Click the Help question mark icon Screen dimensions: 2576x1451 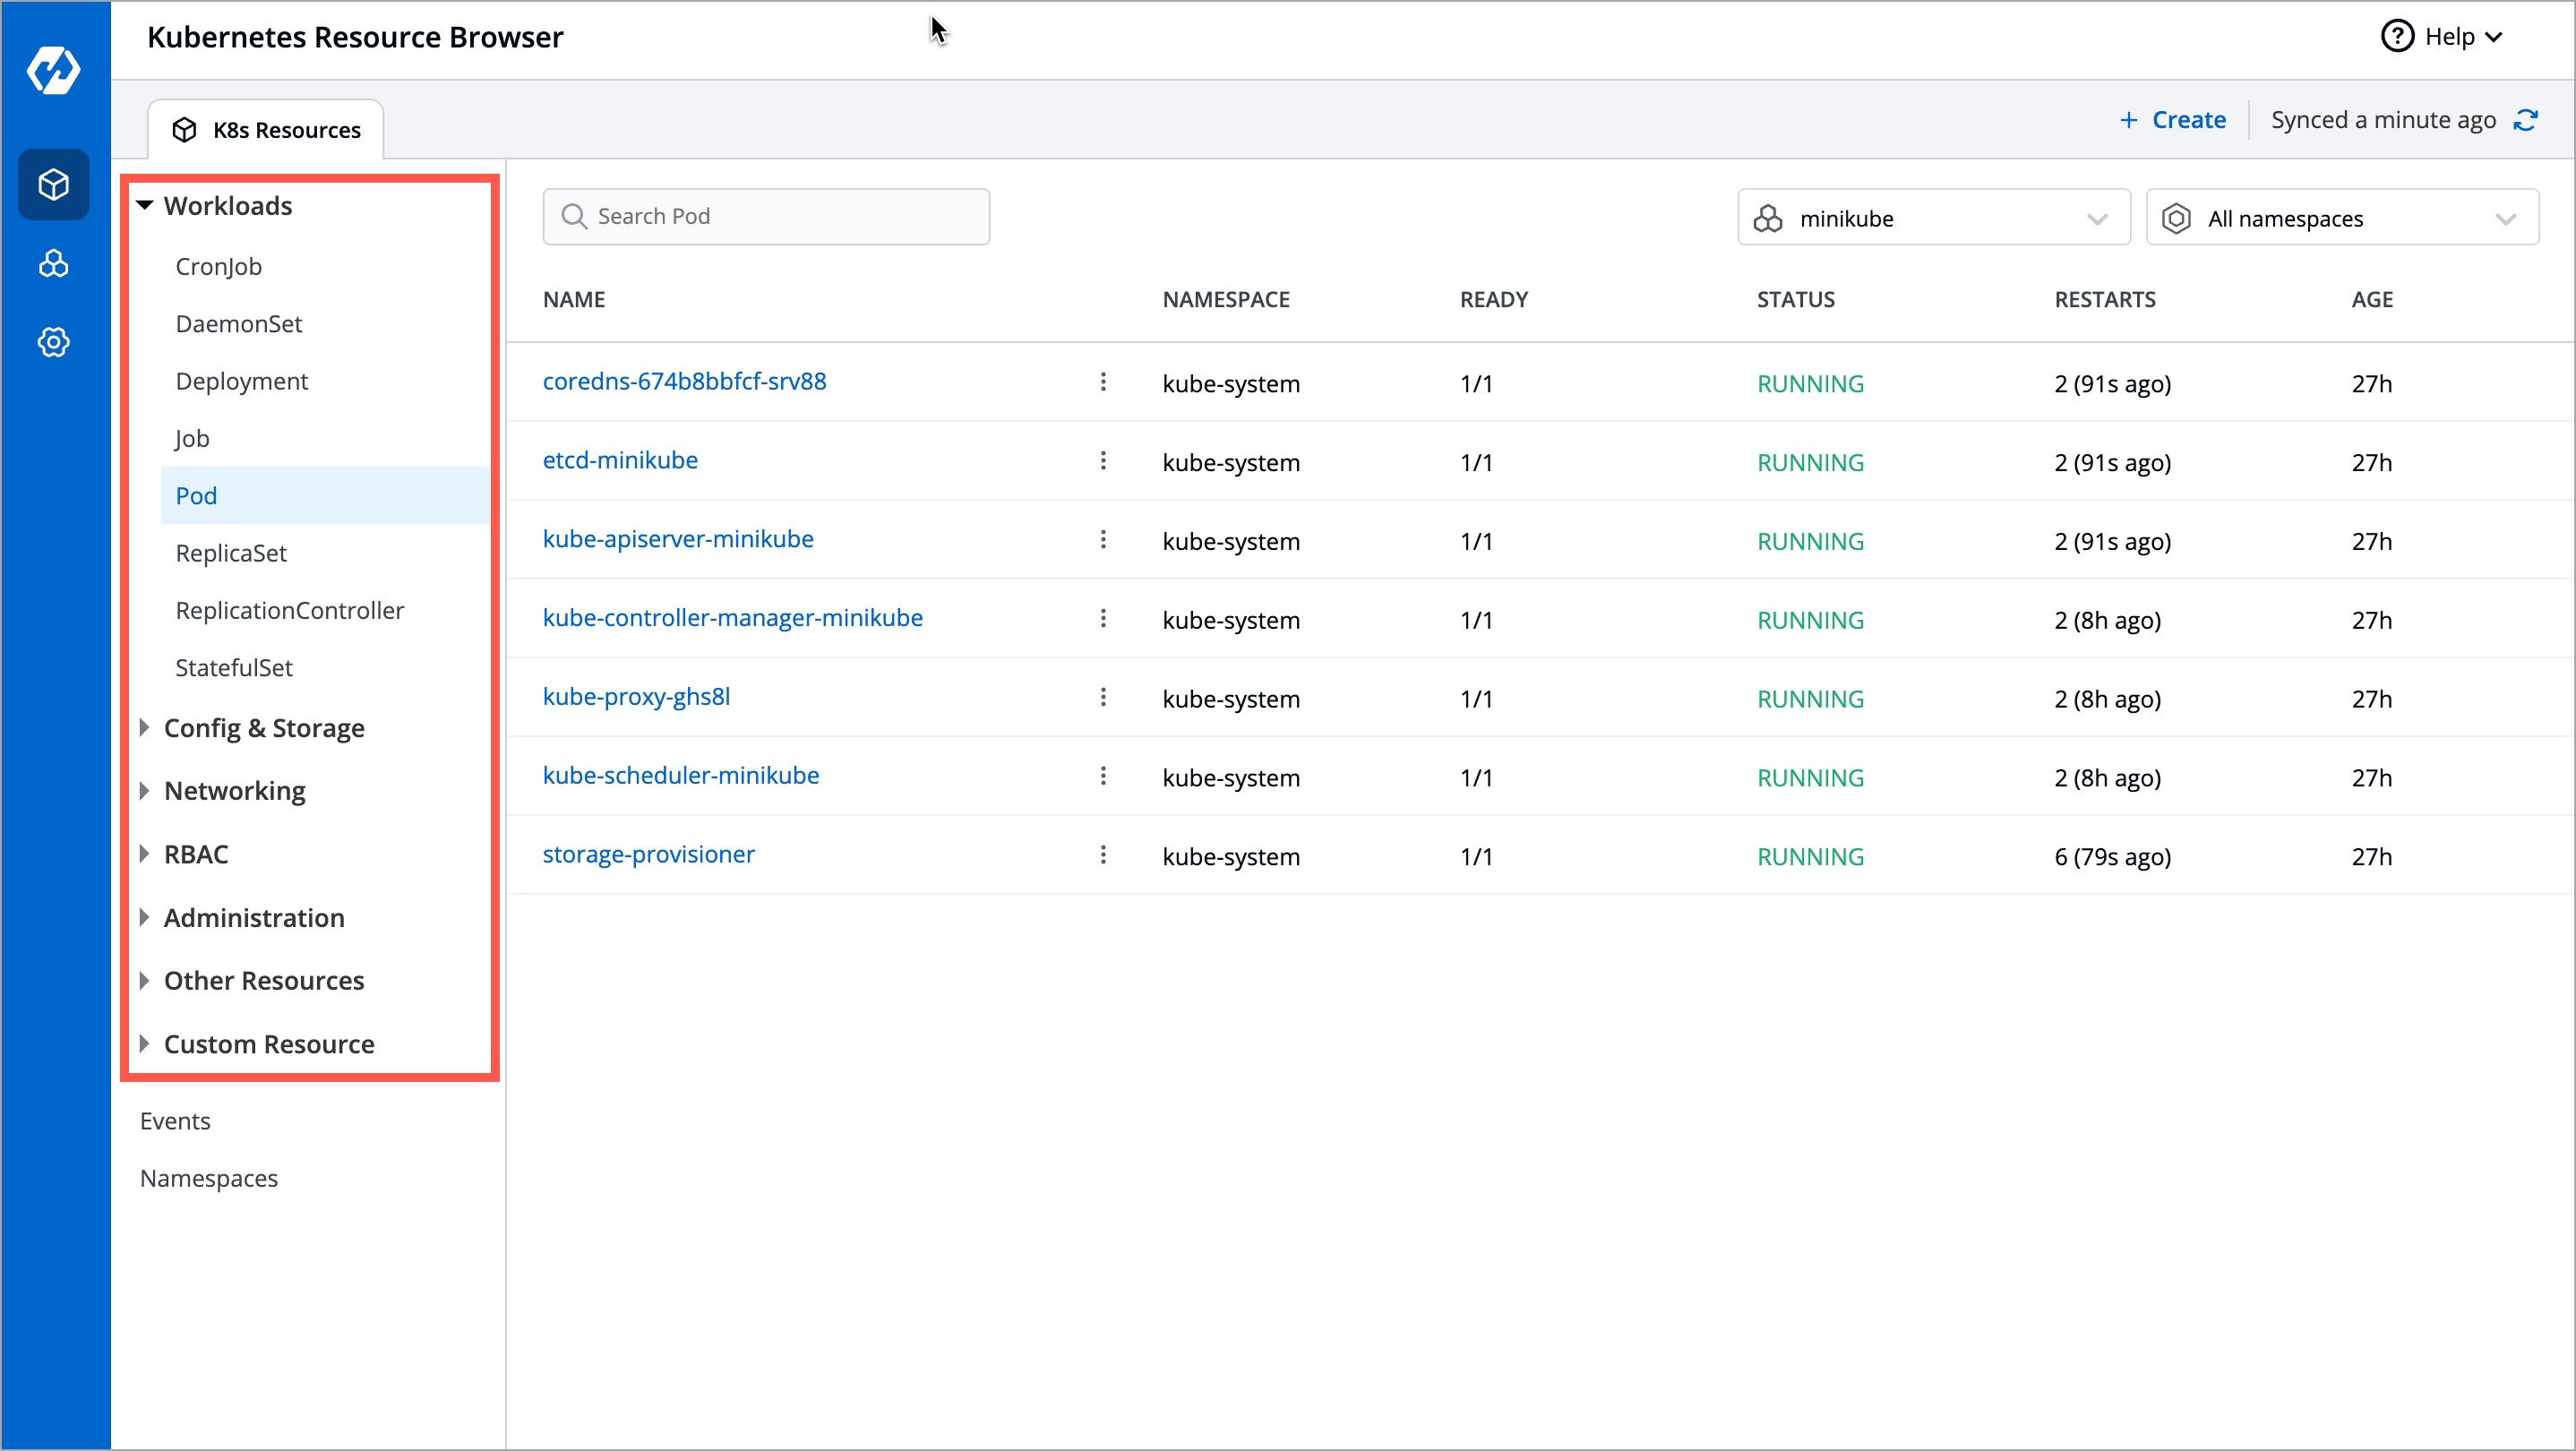coord(2397,36)
